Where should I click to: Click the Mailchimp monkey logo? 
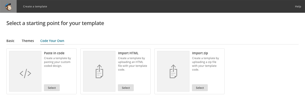[8, 6]
